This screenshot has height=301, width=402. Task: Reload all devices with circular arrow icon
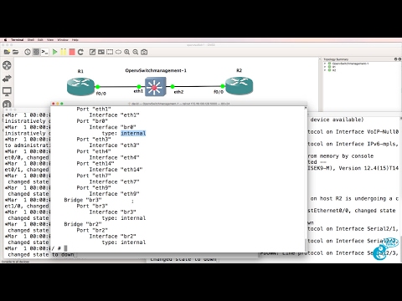click(x=80, y=52)
